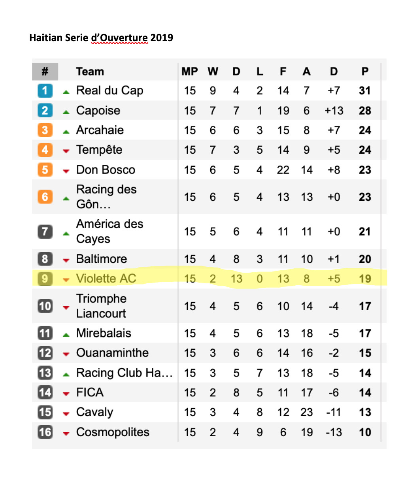
Task: Click green up arrow beside Real du Cap
Action: [66, 92]
